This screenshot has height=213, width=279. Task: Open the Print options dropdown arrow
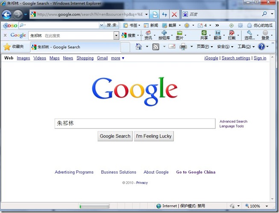(x=192, y=47)
